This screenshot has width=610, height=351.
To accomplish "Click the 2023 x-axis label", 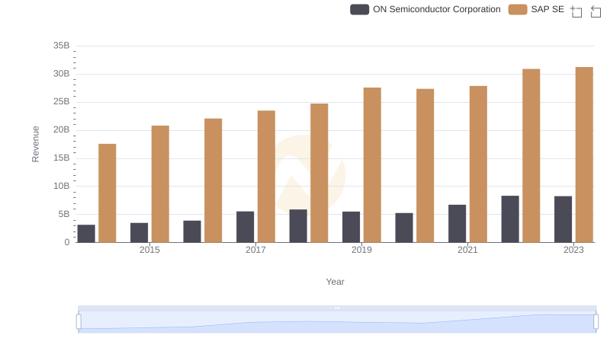I will (x=574, y=250).
